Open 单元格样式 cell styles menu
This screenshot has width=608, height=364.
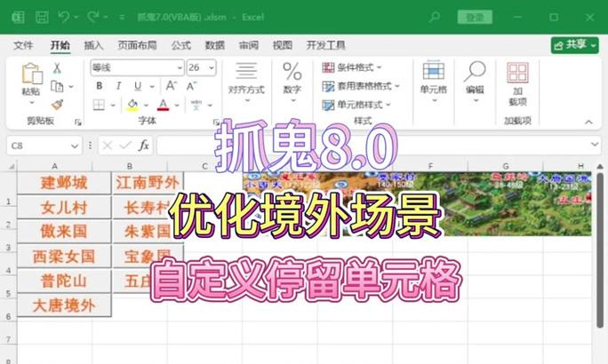pos(356,105)
